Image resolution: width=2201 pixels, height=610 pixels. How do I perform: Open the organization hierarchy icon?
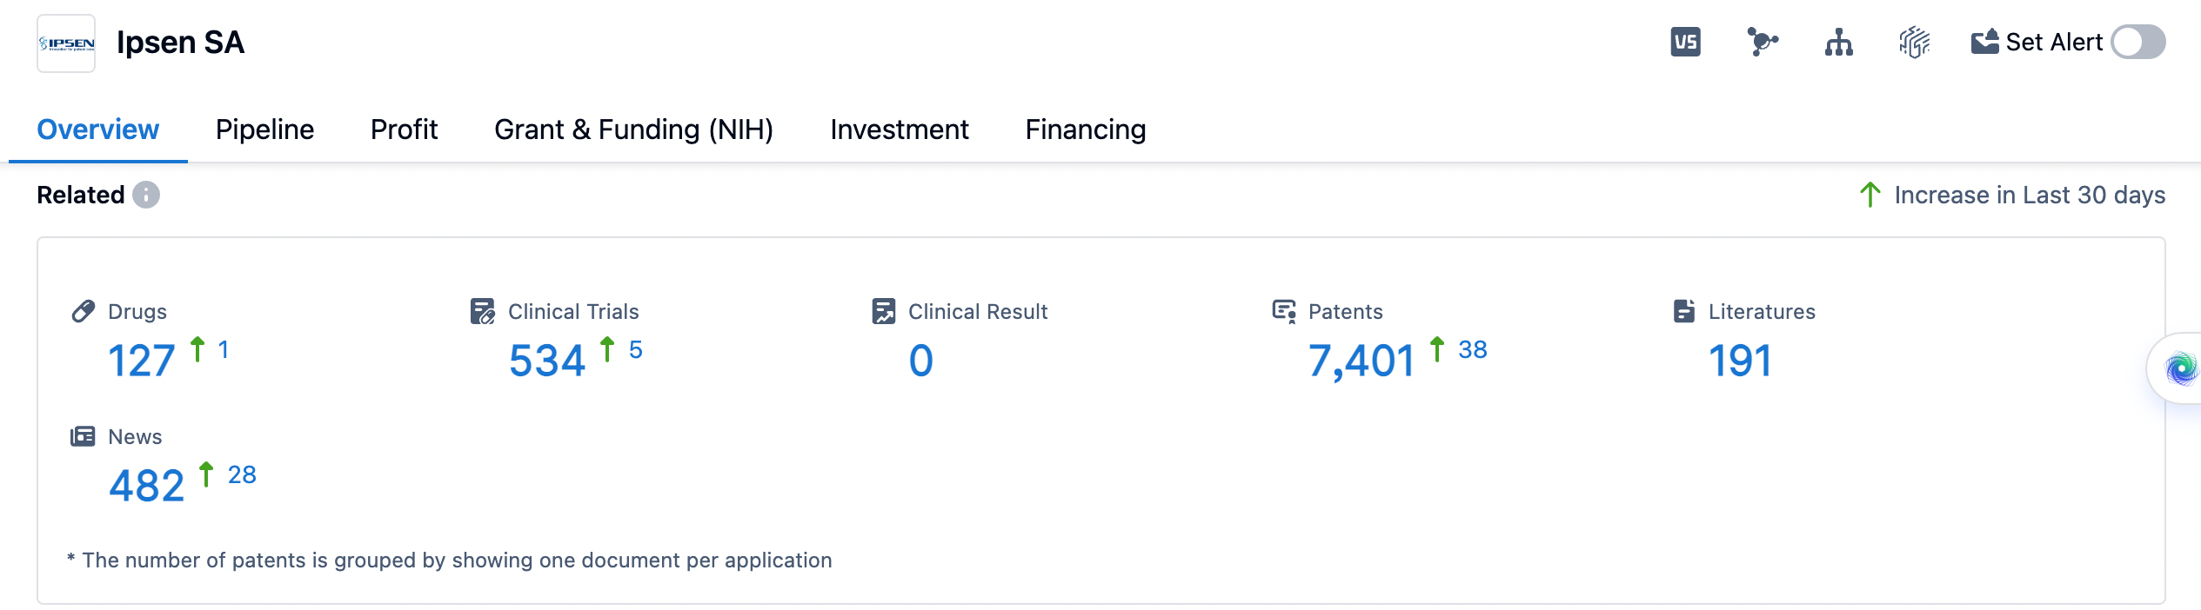tap(1838, 42)
